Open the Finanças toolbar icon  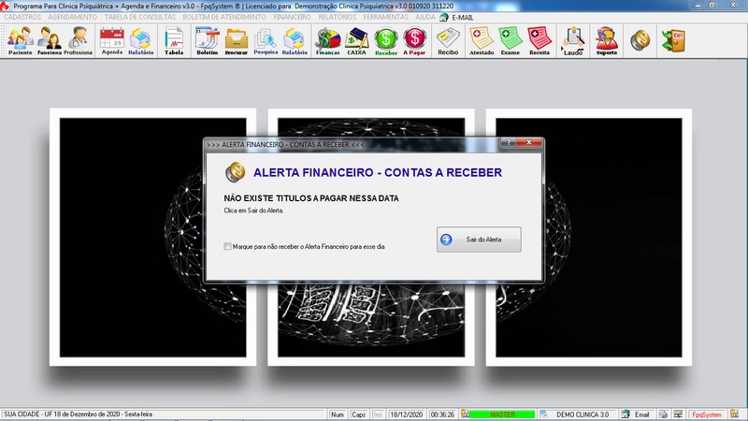click(328, 41)
